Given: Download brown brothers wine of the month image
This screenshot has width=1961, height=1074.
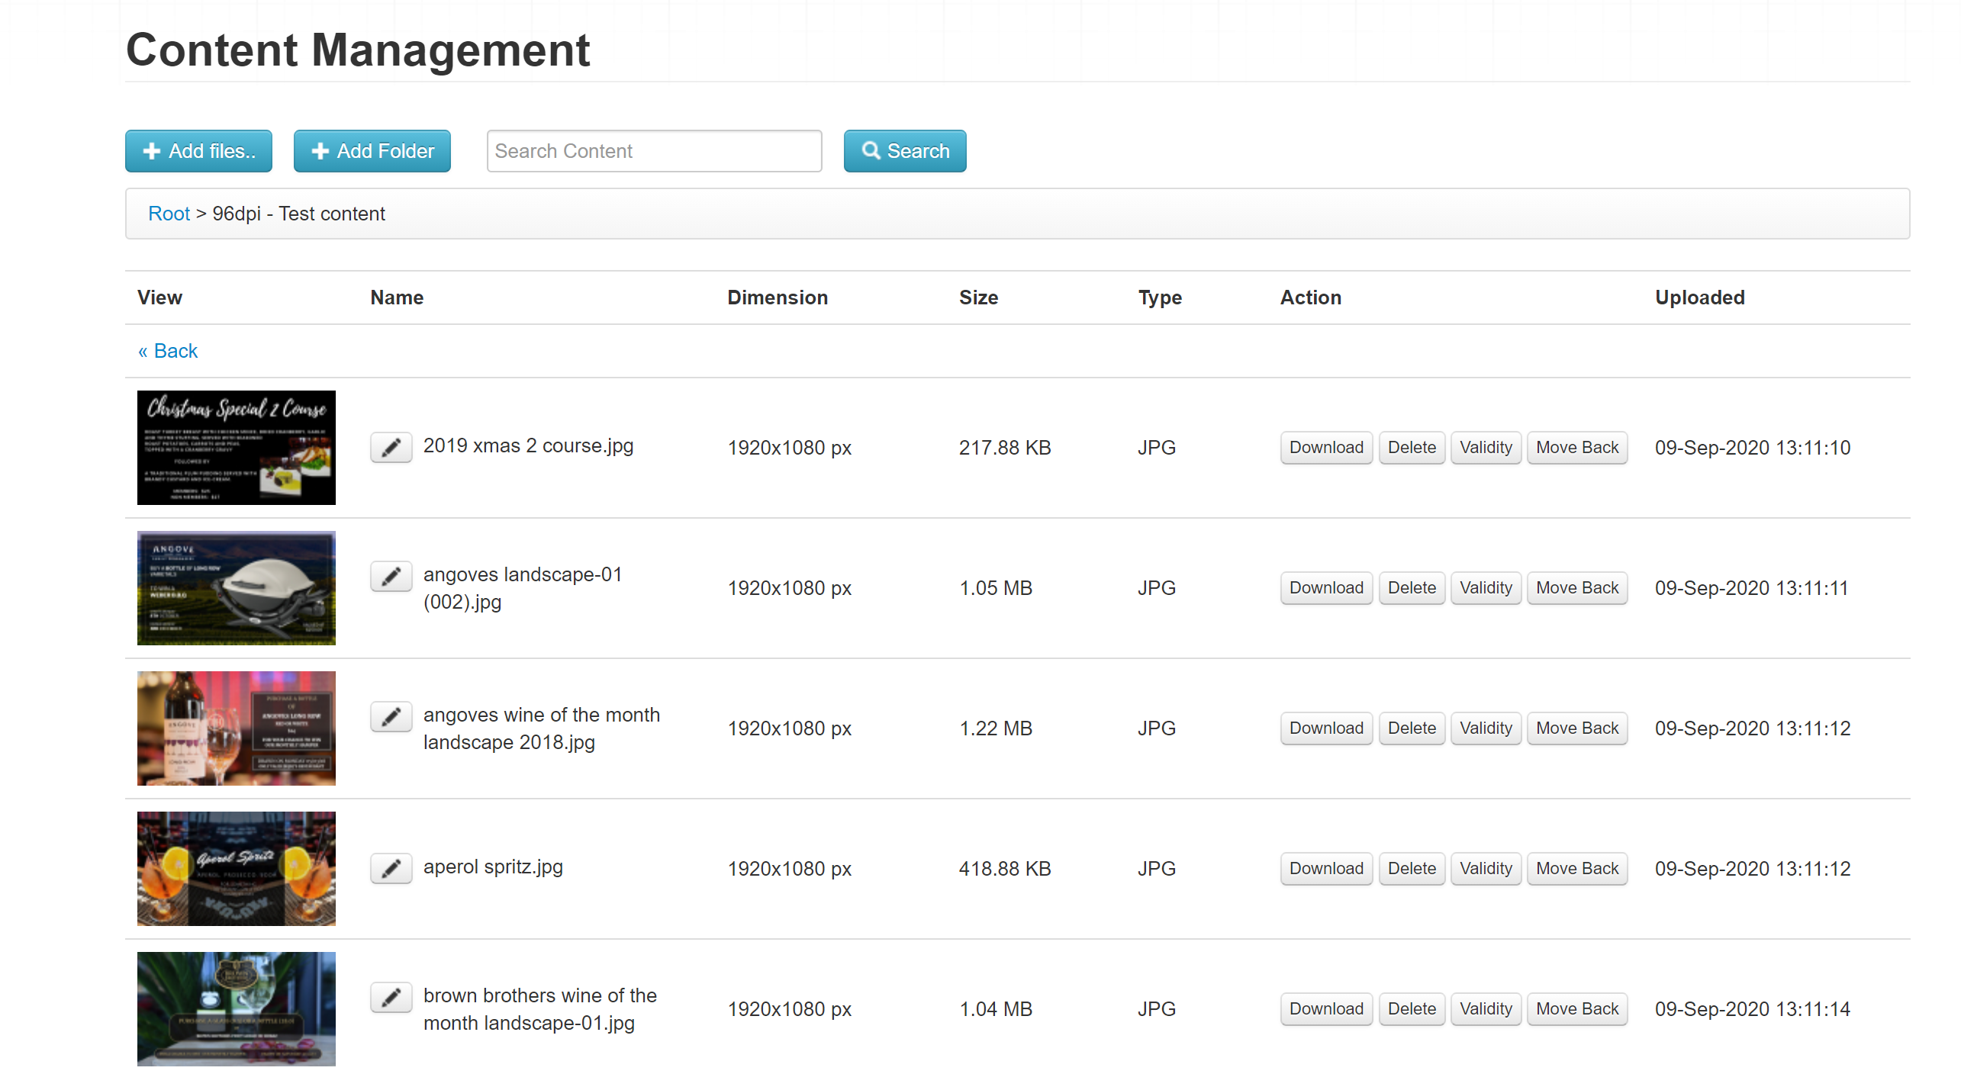Looking at the screenshot, I should (1325, 1009).
